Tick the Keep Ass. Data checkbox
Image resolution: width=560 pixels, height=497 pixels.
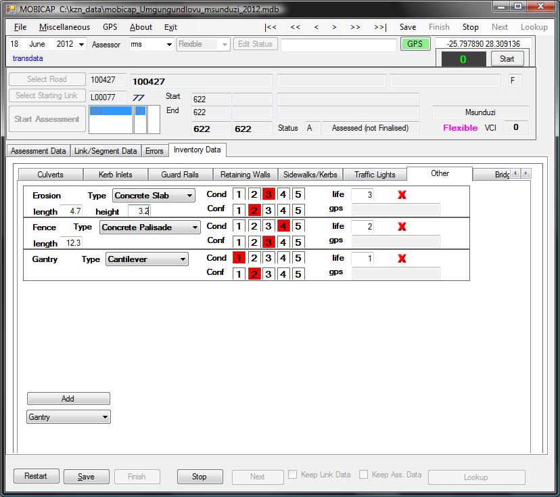[364, 475]
